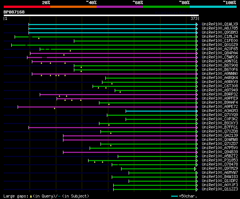Screen dimensions: 240x199
Task: Click yellow gap marker under C1ML24 alignment
Action: 39,38
